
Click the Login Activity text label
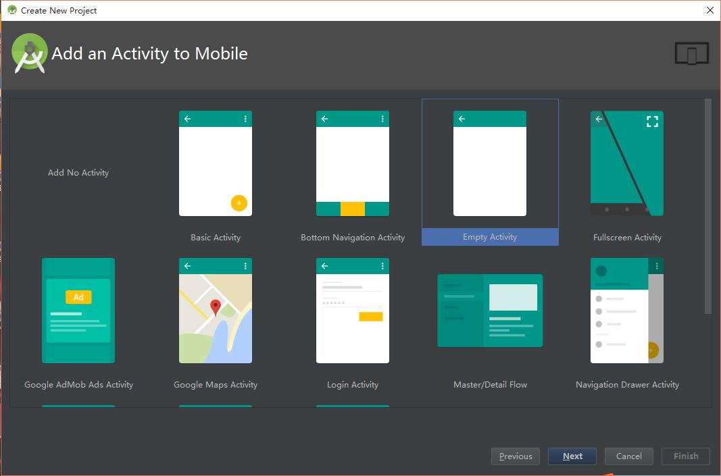[x=352, y=385]
